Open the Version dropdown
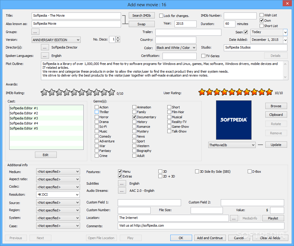 tap(56, 40)
